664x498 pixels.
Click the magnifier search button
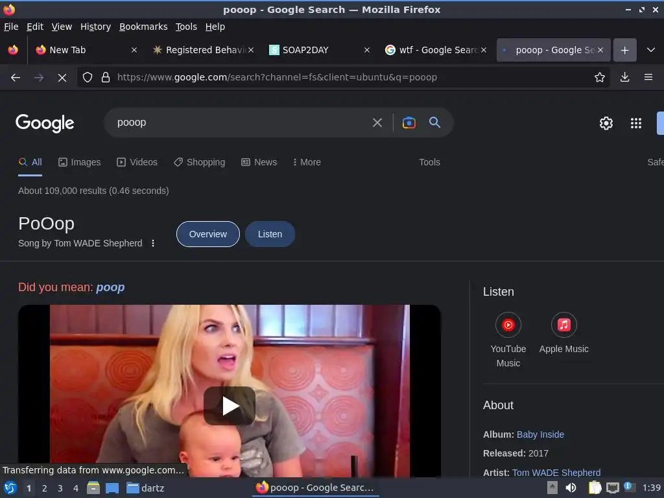point(434,123)
